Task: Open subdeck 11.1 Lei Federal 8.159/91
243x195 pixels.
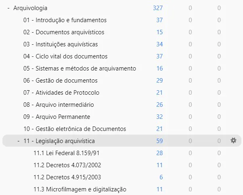Action: click(66, 153)
